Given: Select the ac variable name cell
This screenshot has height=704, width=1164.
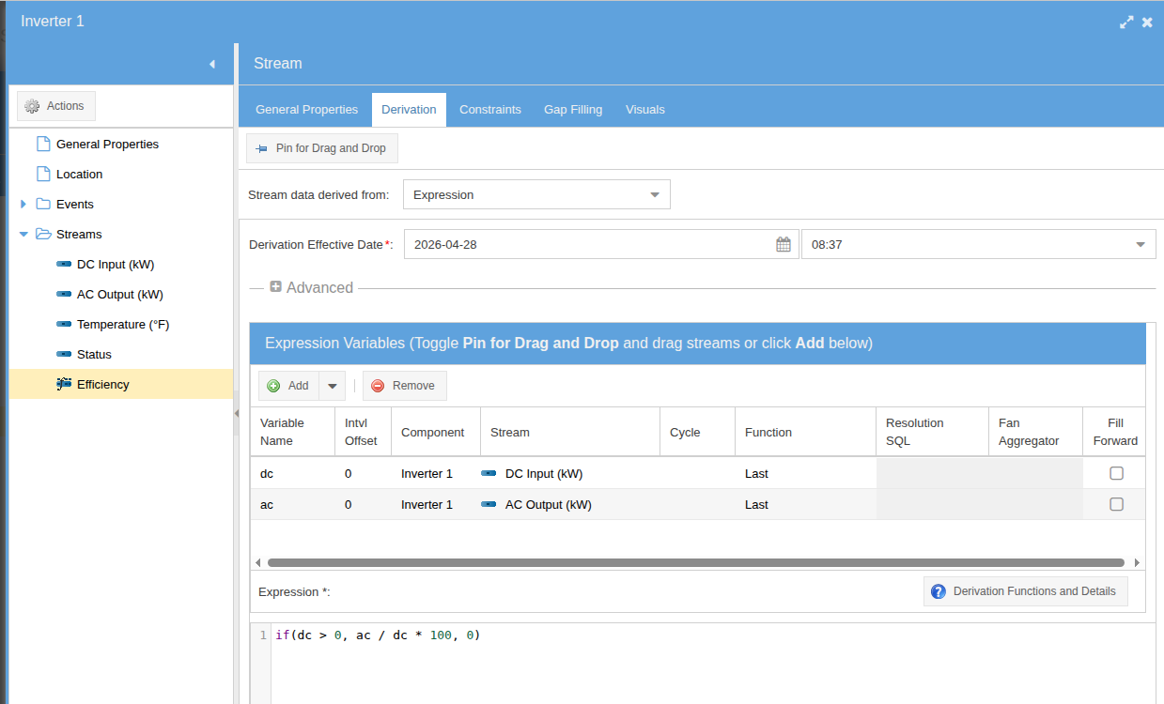Looking at the screenshot, I should click(292, 505).
